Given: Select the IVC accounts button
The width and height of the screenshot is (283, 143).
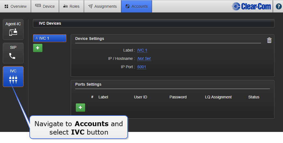Looking at the screenshot, I should click(x=13, y=76).
